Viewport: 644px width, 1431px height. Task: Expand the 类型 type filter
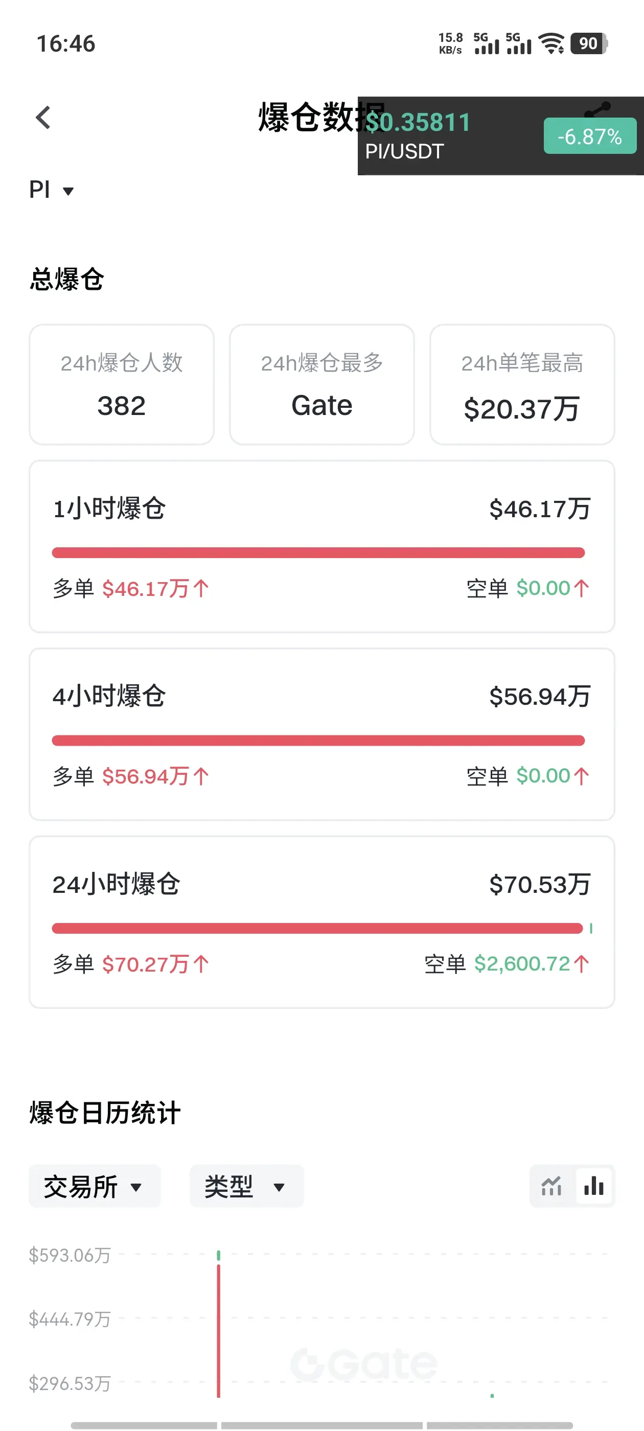[x=247, y=1186]
